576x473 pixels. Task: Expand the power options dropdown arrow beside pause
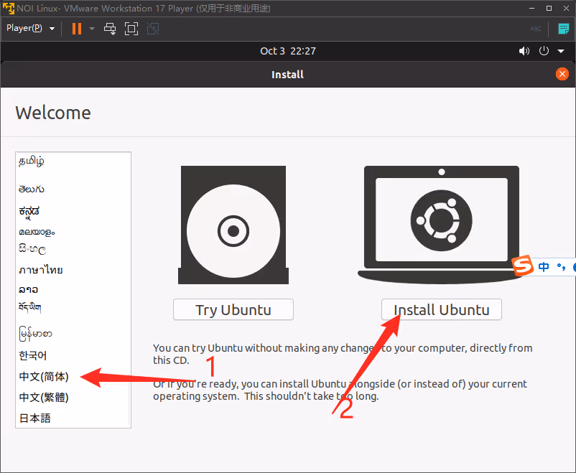tap(92, 29)
